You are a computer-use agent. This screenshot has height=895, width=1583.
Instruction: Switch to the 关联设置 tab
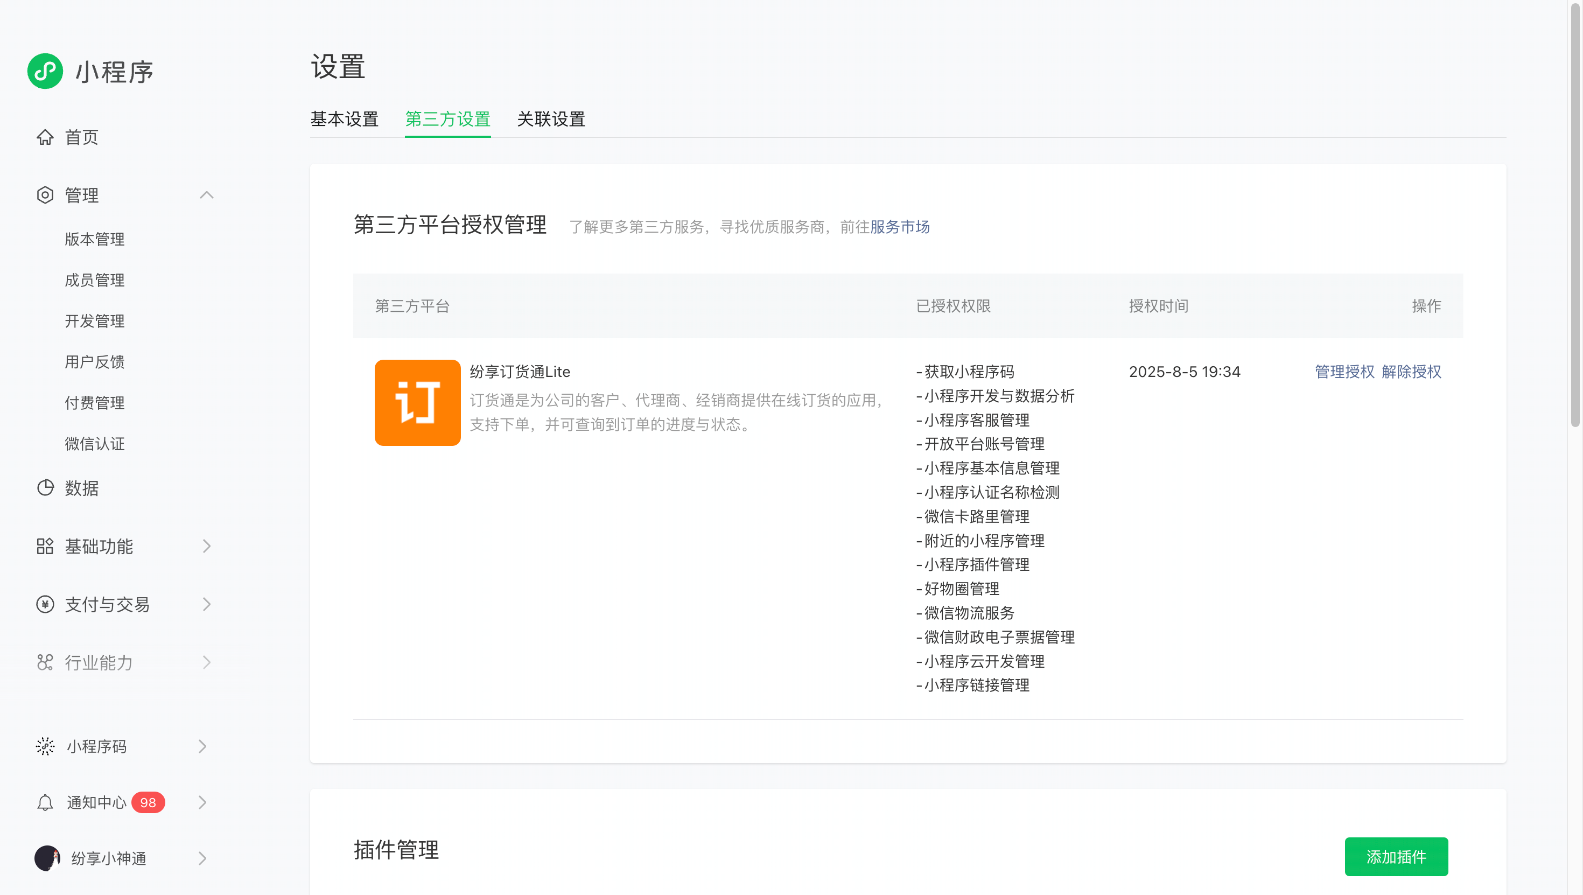tap(551, 119)
